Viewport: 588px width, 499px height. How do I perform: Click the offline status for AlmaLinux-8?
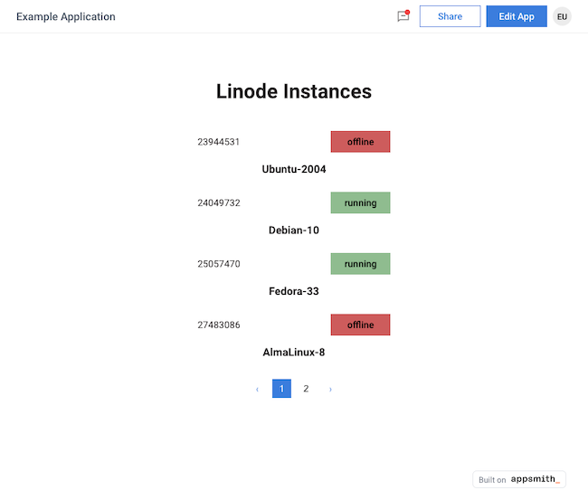[x=360, y=325]
